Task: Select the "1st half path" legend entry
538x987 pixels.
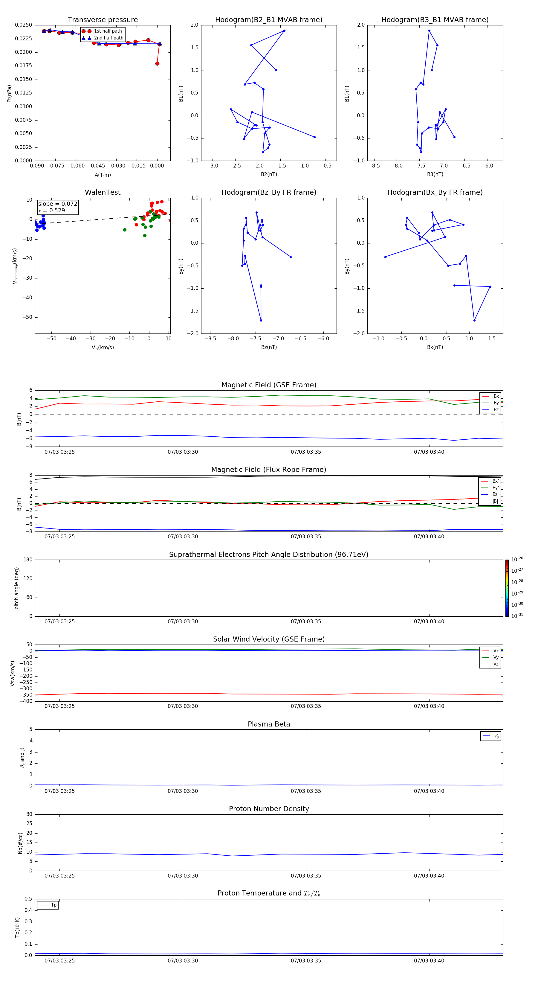Action: [x=102, y=31]
